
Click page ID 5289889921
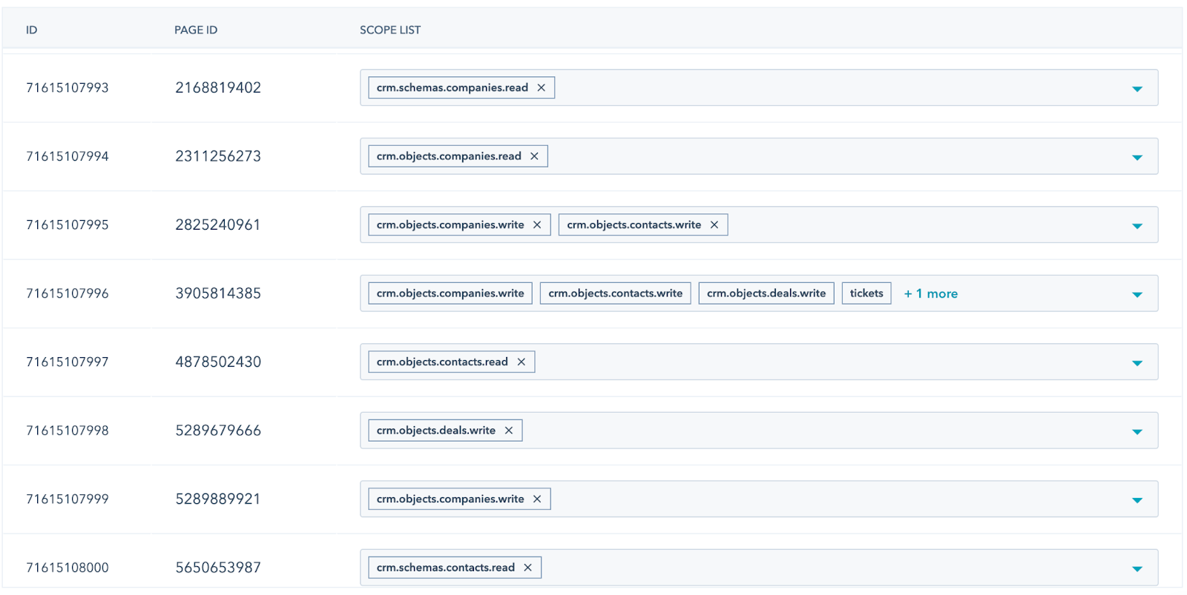218,499
